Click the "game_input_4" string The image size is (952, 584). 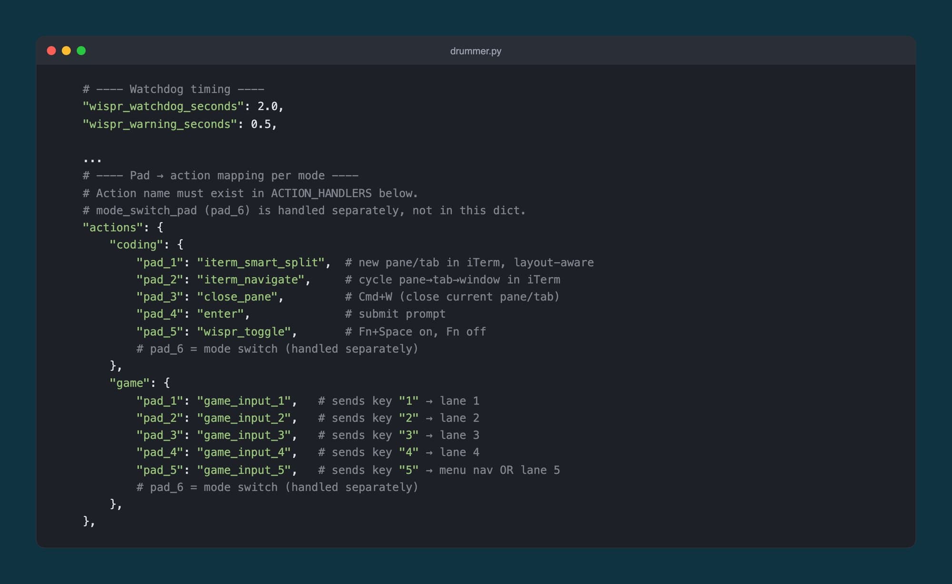pyautogui.click(x=244, y=452)
